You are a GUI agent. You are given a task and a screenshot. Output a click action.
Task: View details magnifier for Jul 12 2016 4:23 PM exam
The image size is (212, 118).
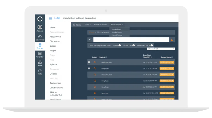pos(95,62)
